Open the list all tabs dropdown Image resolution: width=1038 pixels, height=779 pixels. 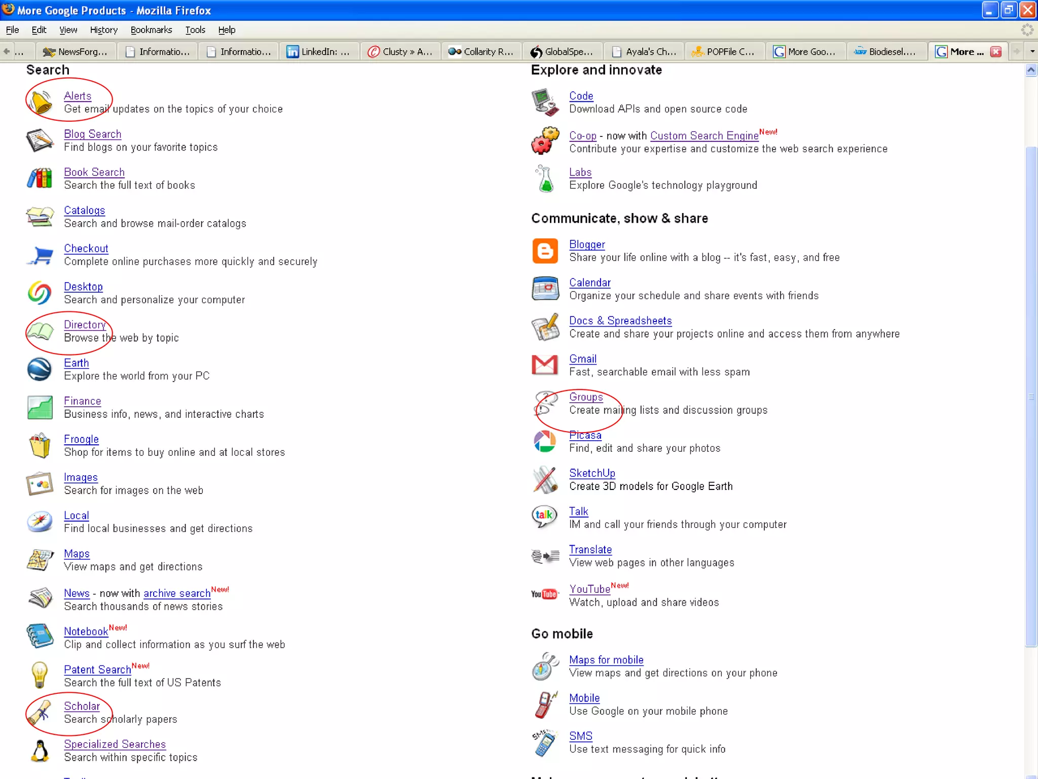click(1032, 51)
